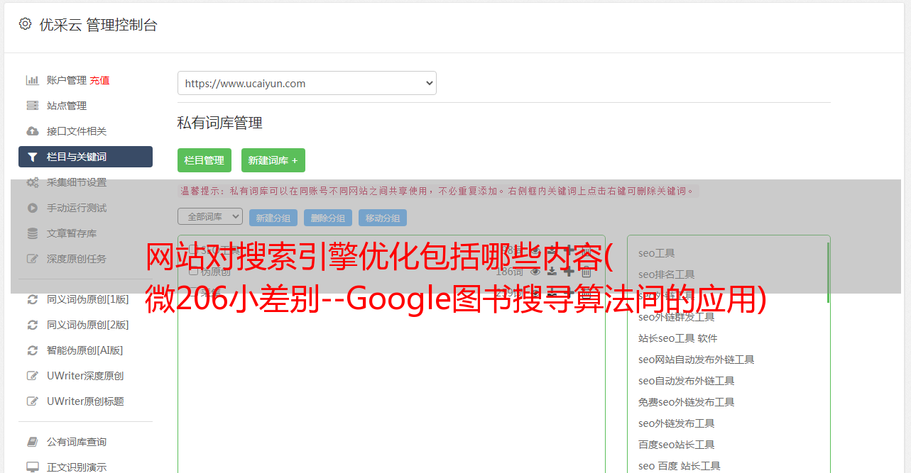The image size is (911, 473).
Task: Open 同义词伪原创[2版] via its refresh icon
Action: (33, 325)
